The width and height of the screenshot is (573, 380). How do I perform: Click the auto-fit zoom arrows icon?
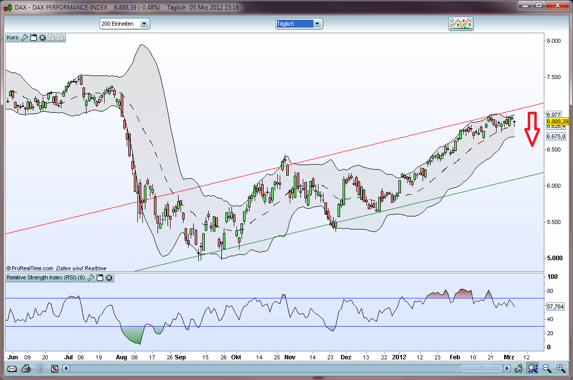532,369
